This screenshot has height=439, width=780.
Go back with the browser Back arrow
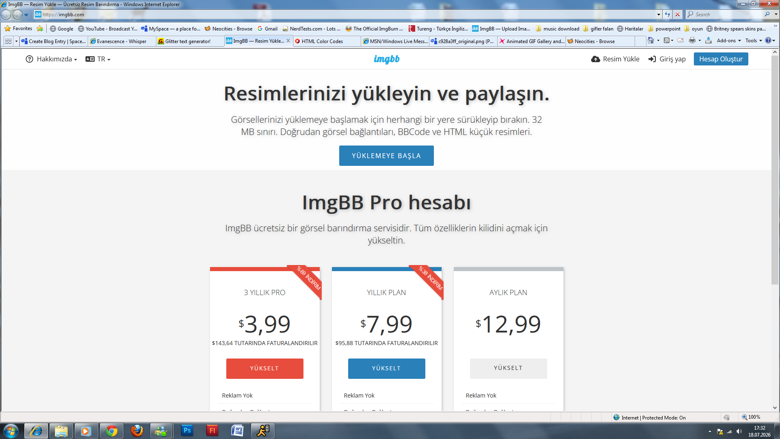pyautogui.click(x=6, y=15)
